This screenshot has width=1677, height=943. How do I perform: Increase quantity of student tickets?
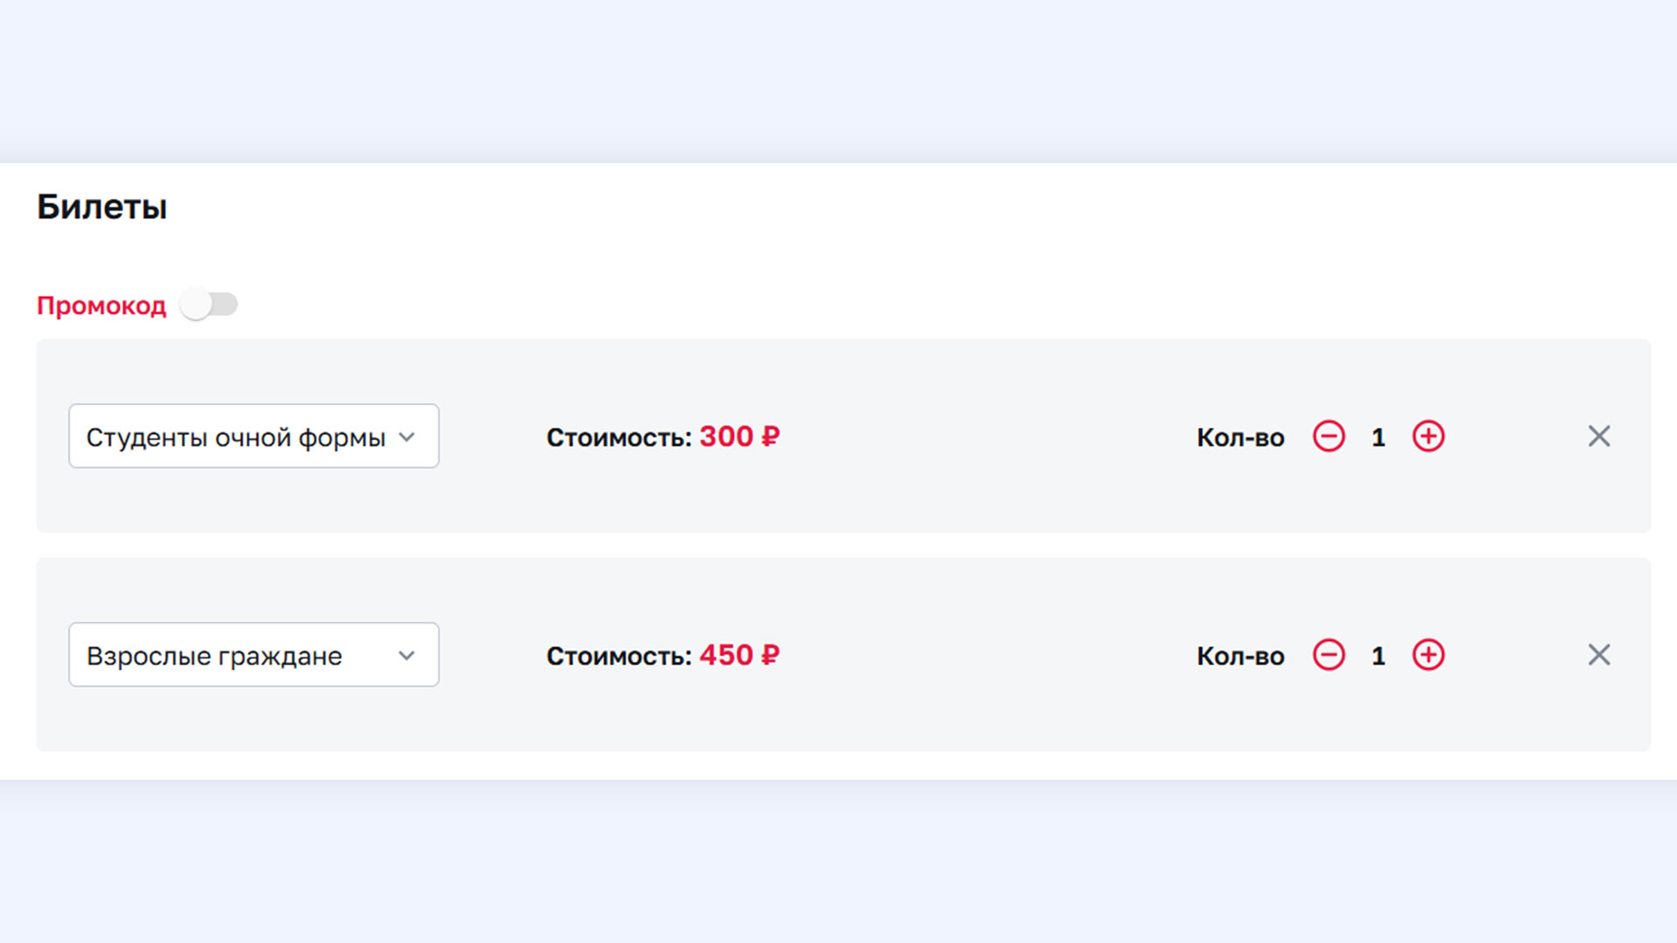coord(1428,436)
